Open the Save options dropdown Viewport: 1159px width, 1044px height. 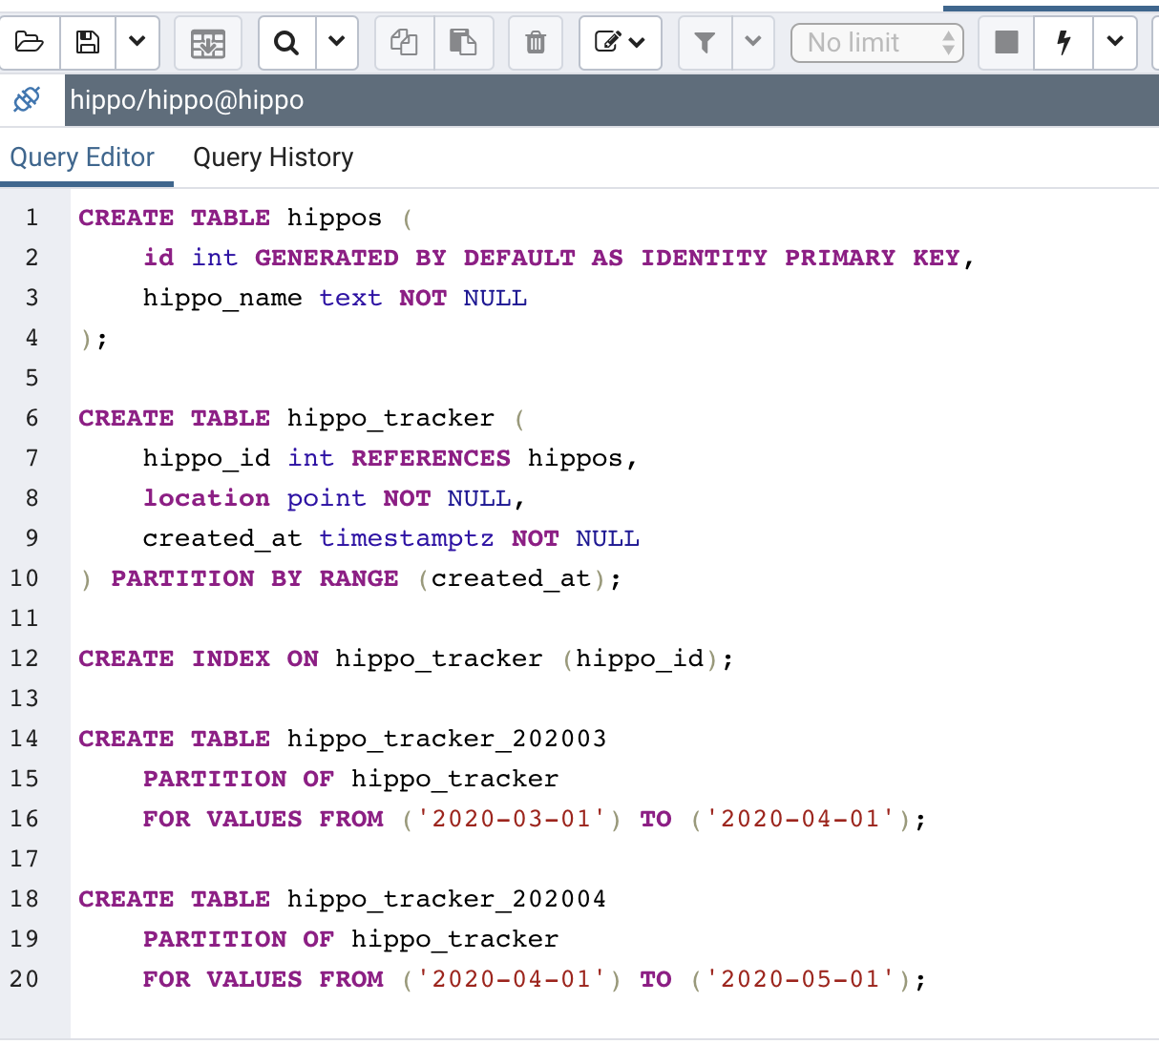point(137,42)
